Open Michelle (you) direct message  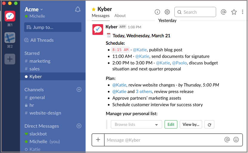[42, 142]
